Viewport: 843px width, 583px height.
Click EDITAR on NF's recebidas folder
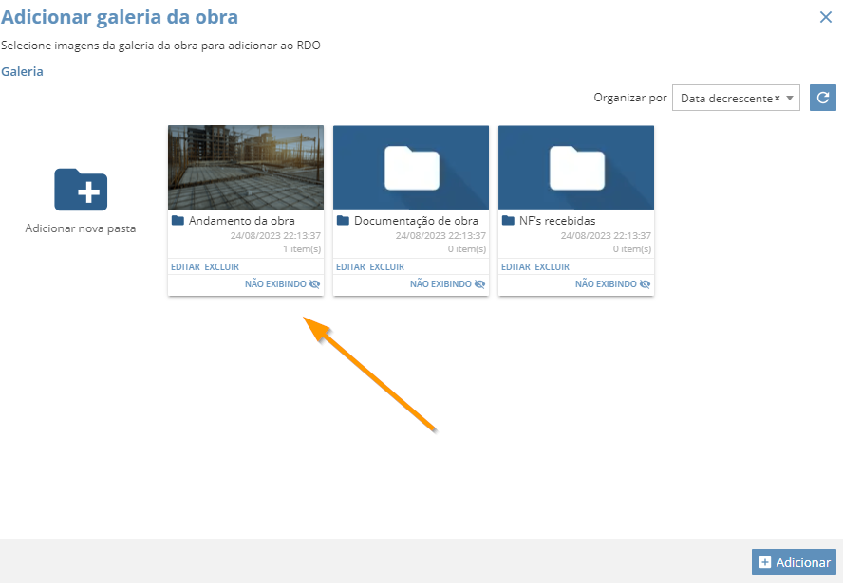(x=515, y=266)
